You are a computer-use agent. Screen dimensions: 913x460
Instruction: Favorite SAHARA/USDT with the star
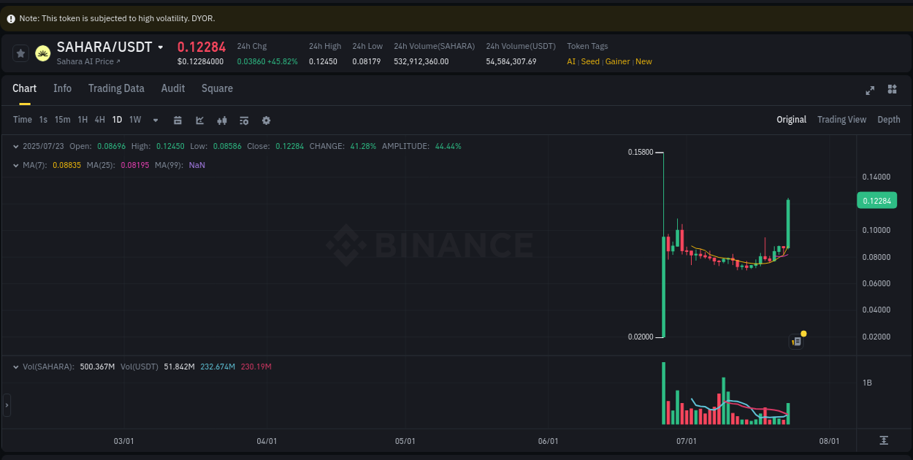pyautogui.click(x=20, y=53)
